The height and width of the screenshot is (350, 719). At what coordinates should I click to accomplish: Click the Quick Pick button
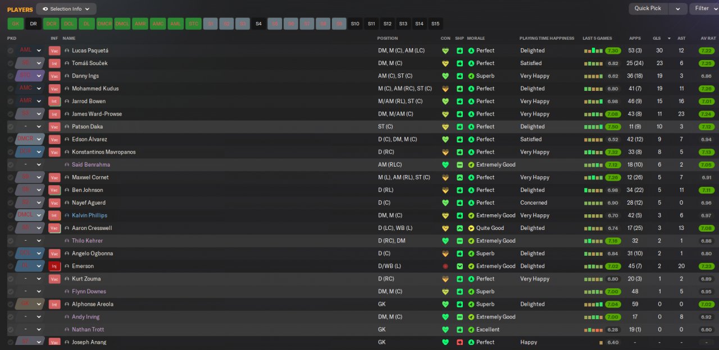coord(648,8)
